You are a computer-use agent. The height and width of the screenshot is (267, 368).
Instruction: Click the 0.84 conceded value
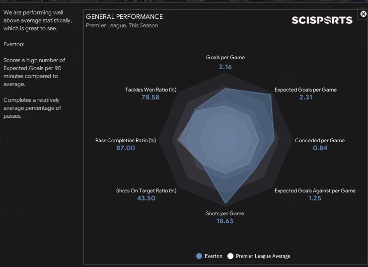coord(320,148)
